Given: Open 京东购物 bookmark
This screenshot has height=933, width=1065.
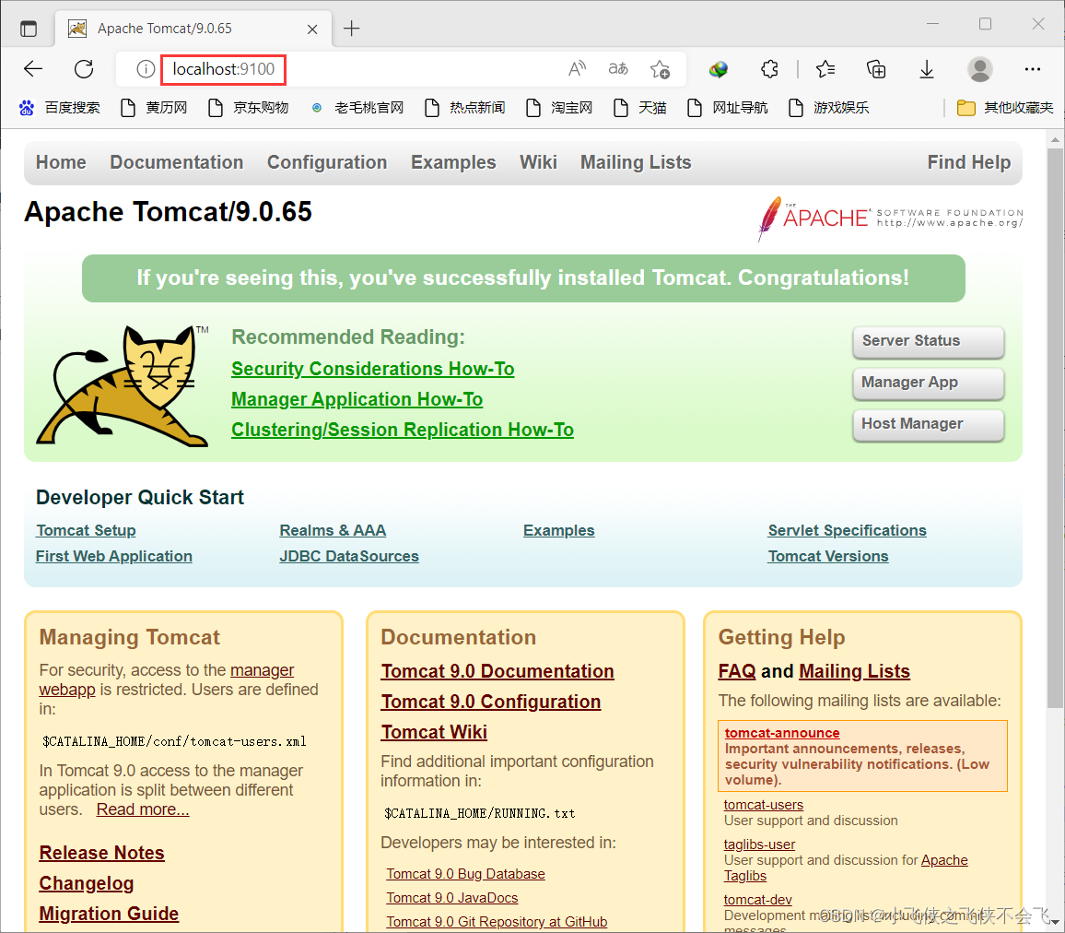Looking at the screenshot, I should (x=249, y=107).
